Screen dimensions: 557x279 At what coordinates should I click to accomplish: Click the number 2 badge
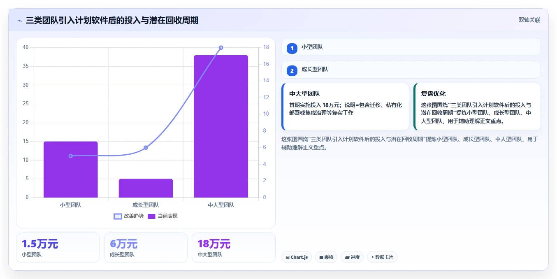292,71
